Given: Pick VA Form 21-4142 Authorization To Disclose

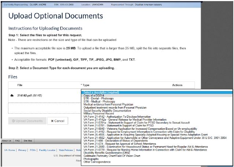Looking at the screenshot, I should pyautogui.click(x=157, y=117).
